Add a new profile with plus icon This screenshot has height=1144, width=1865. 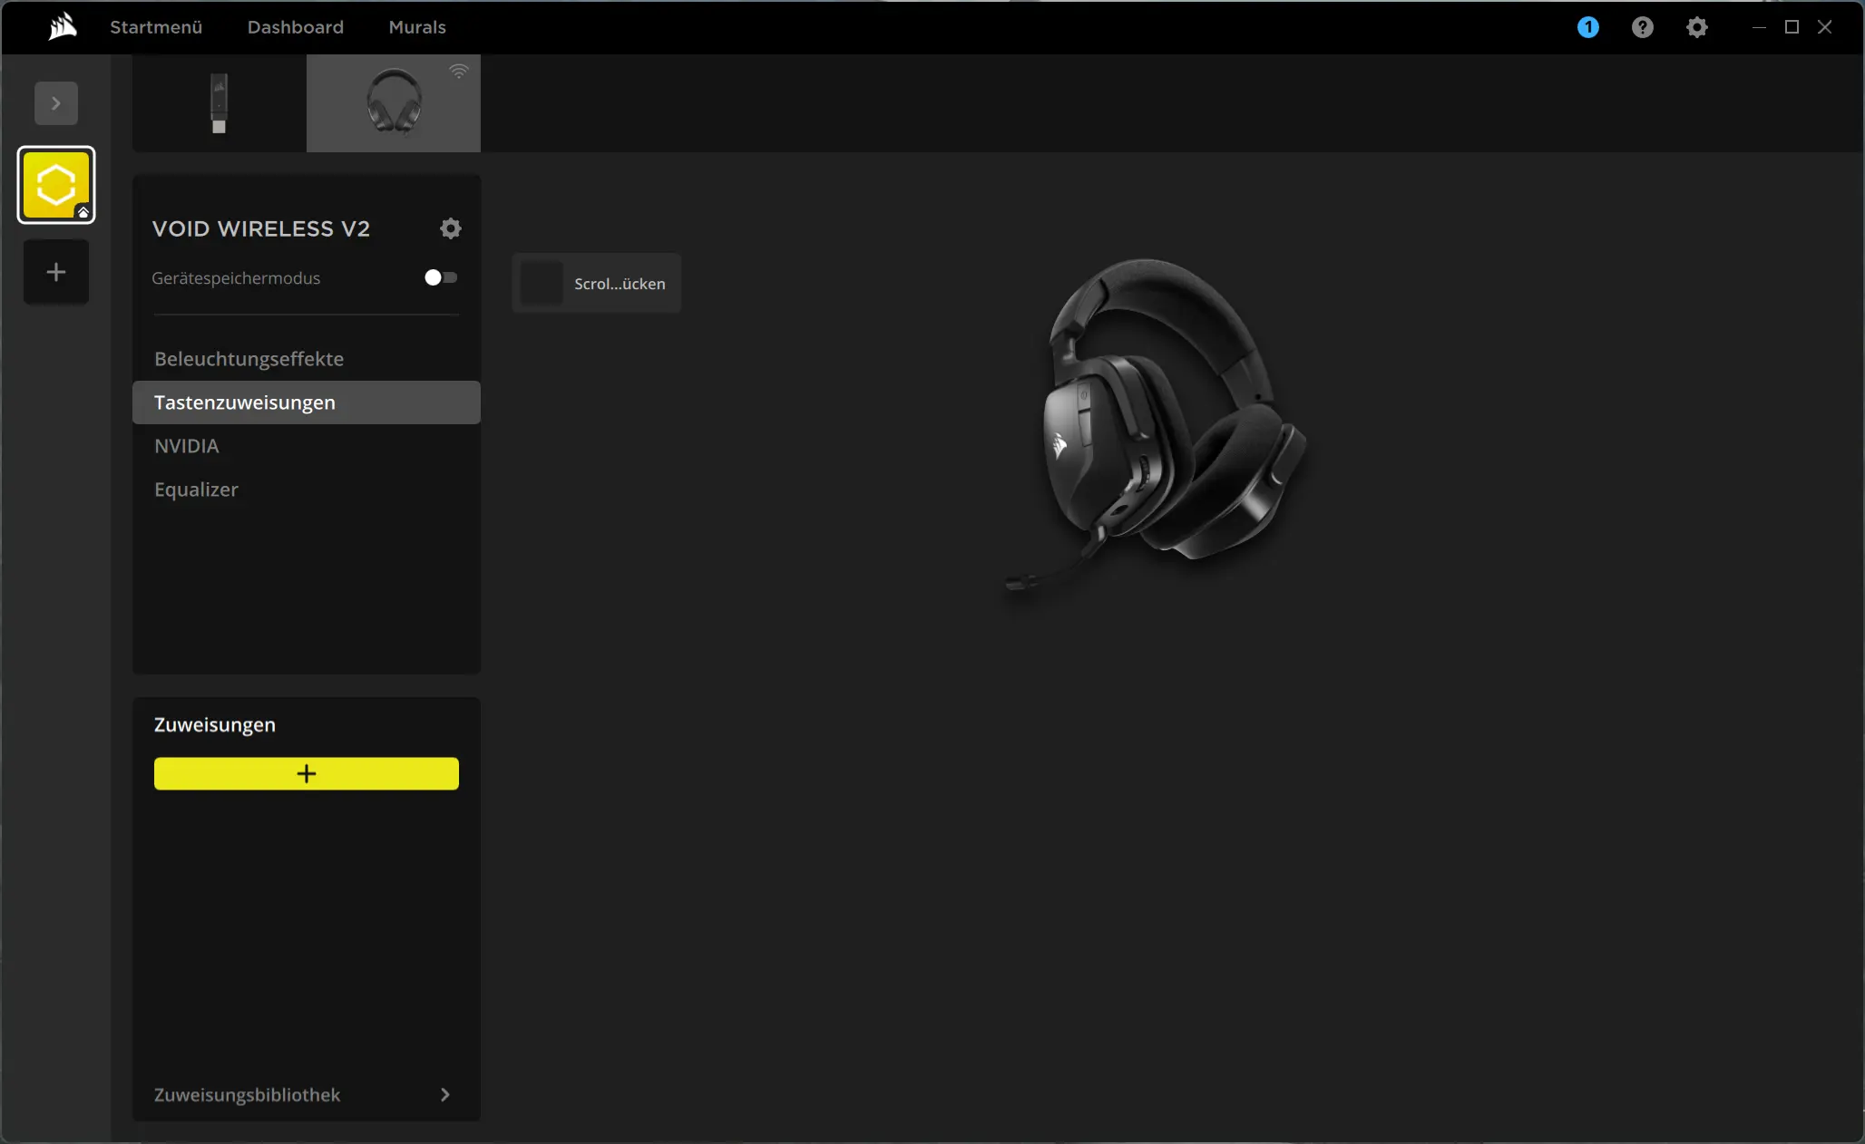[x=56, y=272]
